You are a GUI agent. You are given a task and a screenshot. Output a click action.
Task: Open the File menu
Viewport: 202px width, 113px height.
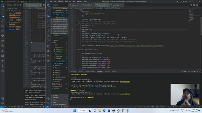[51, 2]
